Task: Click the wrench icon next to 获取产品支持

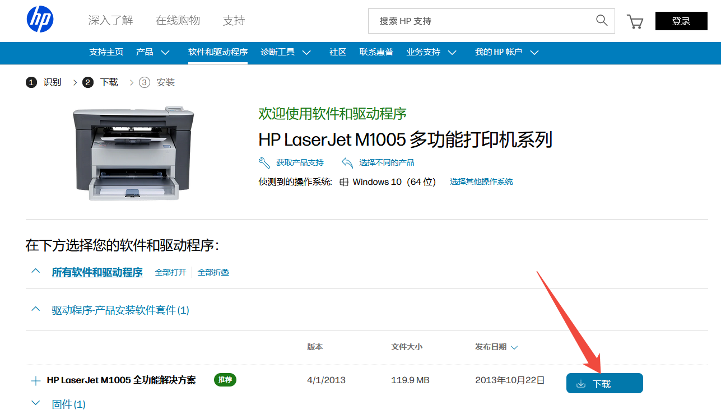Action: point(264,162)
